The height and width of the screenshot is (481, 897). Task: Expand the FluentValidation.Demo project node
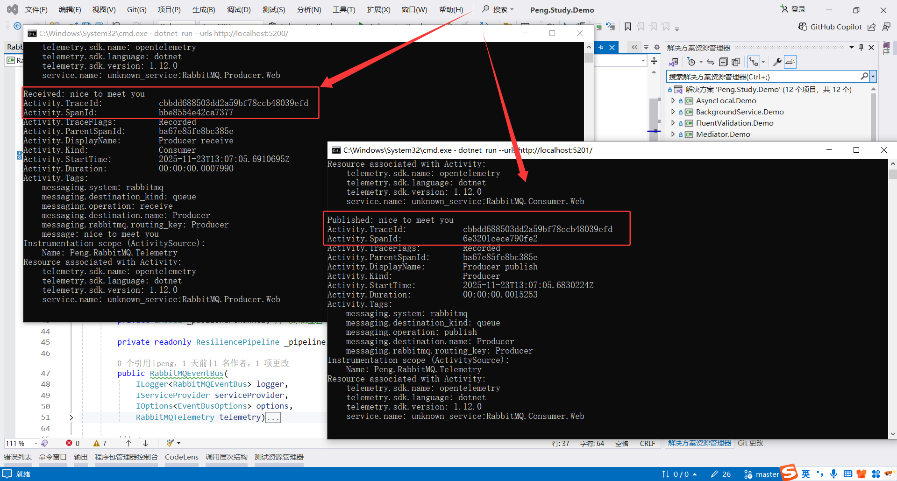tap(673, 123)
